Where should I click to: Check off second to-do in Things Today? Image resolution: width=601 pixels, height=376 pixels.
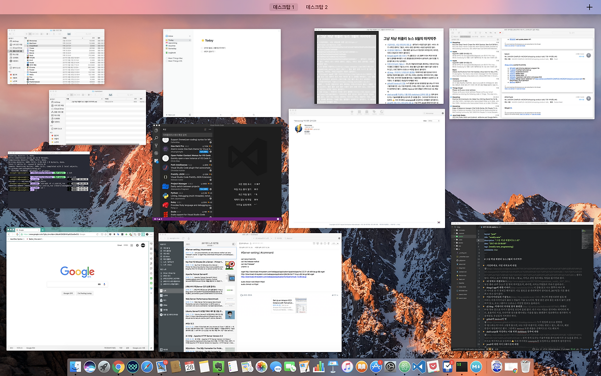pyautogui.click(x=202, y=52)
